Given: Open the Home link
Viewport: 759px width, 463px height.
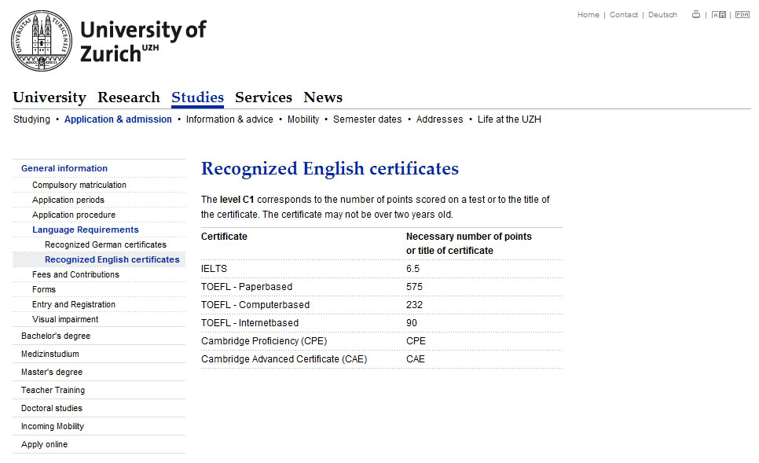Looking at the screenshot, I should coord(588,14).
